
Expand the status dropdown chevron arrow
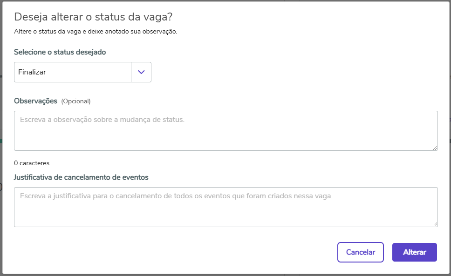pos(141,72)
